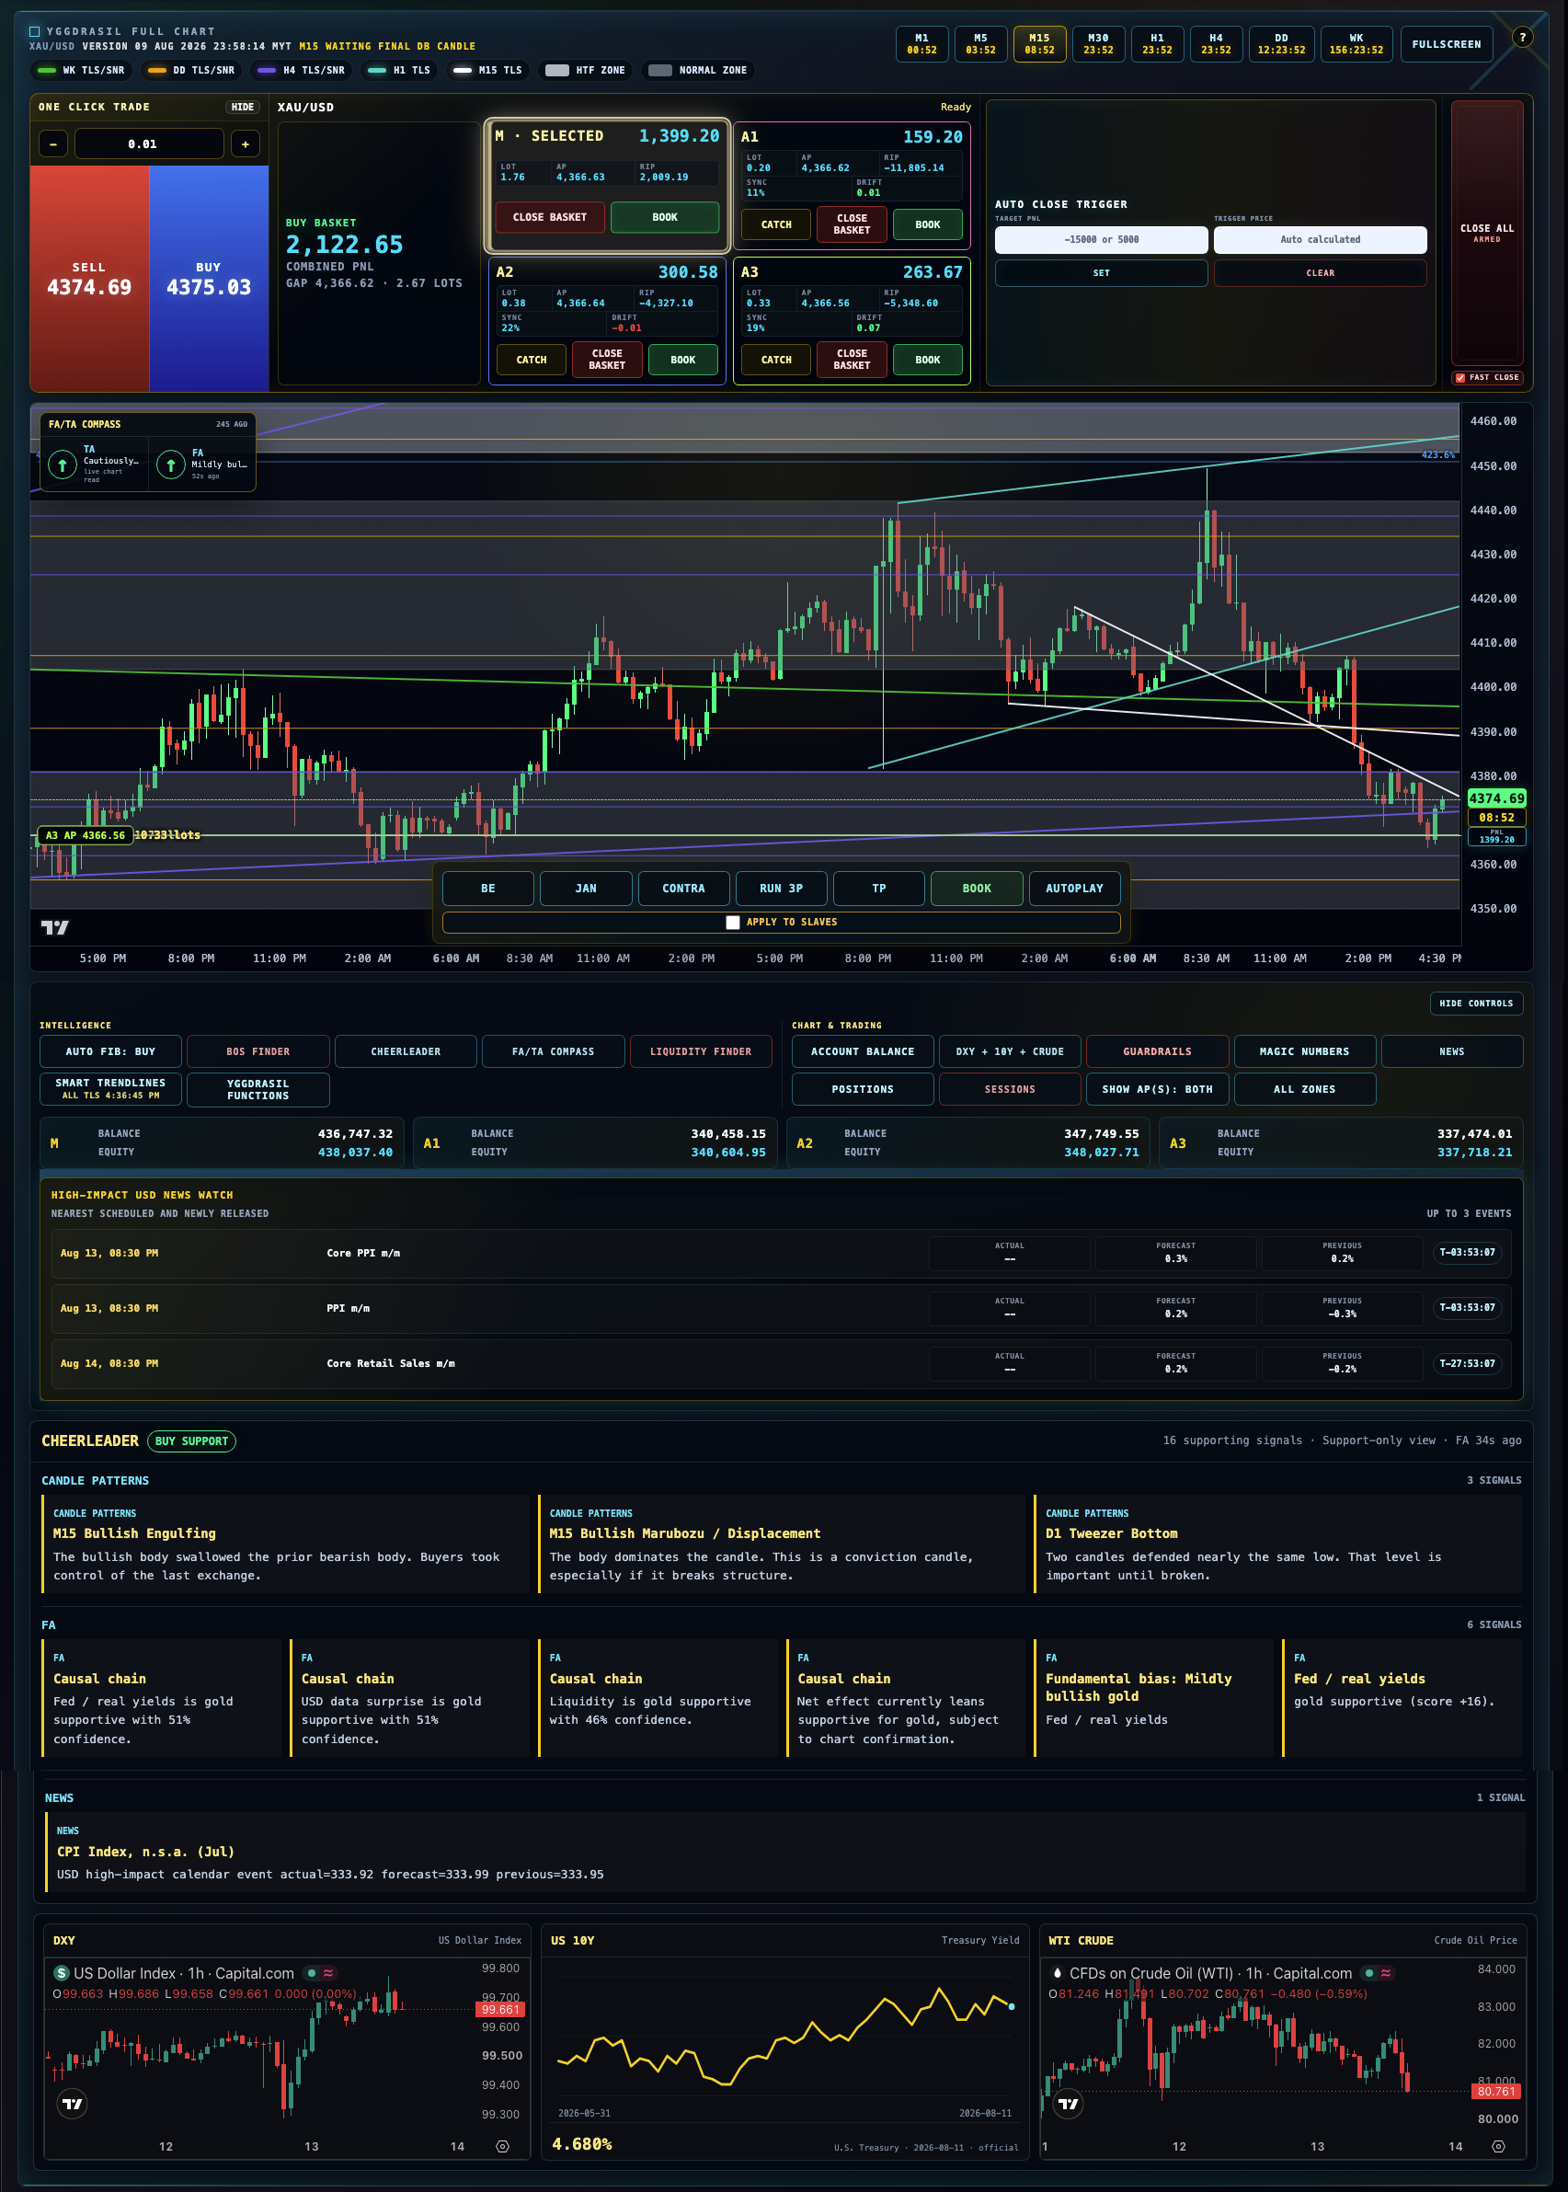Image resolution: width=1568 pixels, height=2192 pixels.
Task: Switch to the M1 timeframe
Action: (922, 43)
